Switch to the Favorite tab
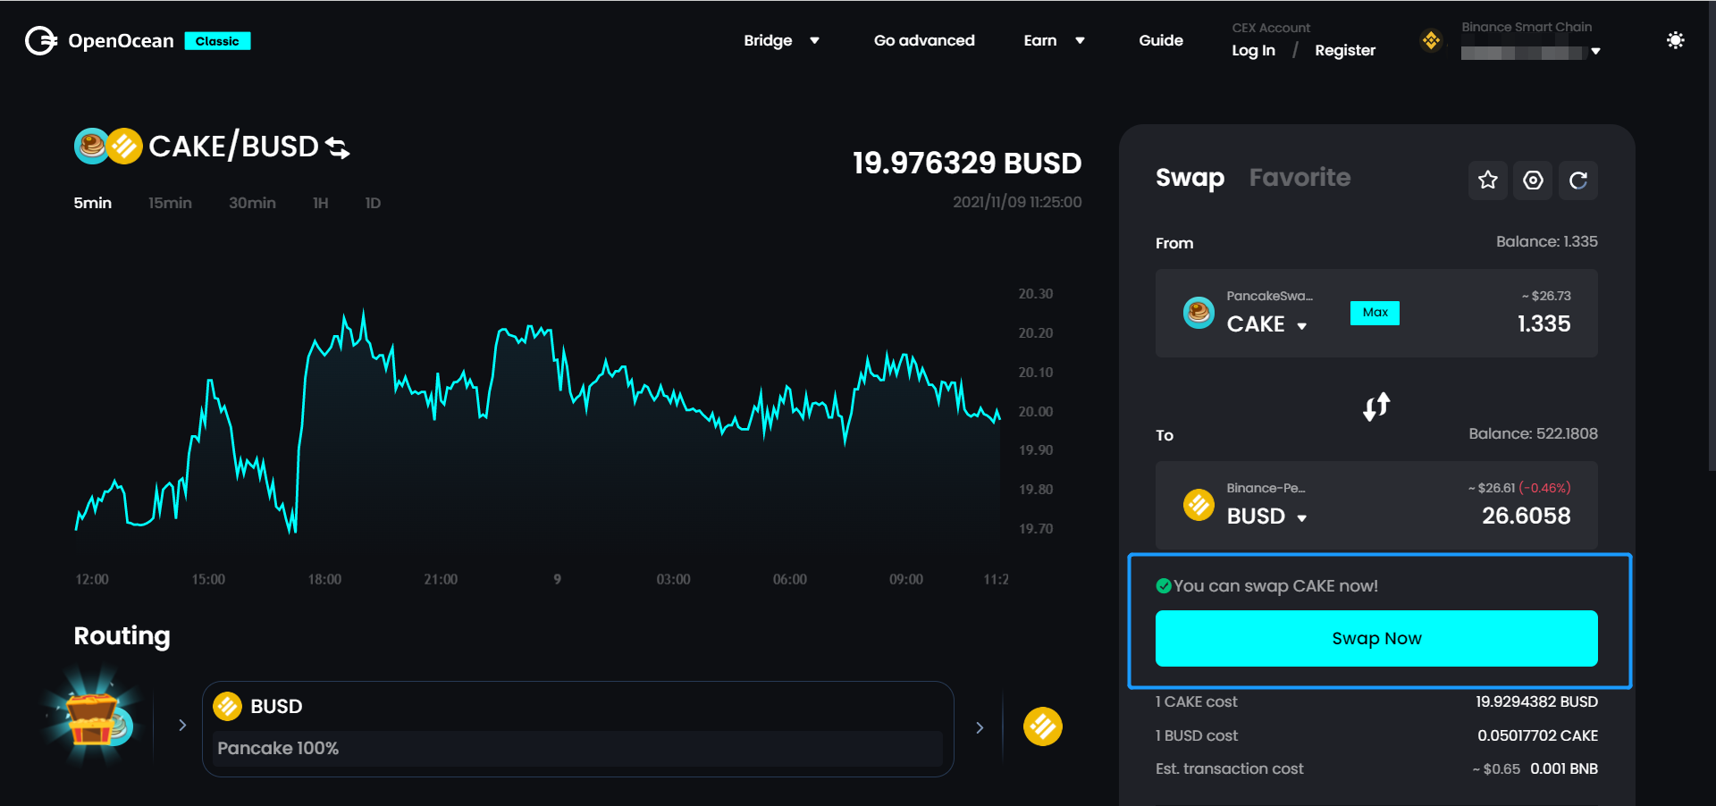This screenshot has height=806, width=1716. point(1300,178)
